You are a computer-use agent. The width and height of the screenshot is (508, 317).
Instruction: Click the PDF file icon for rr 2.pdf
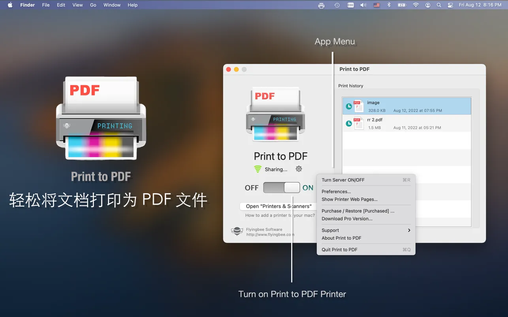(x=359, y=123)
